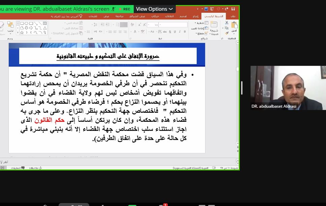Click the Copy icon

(x=227, y=28)
